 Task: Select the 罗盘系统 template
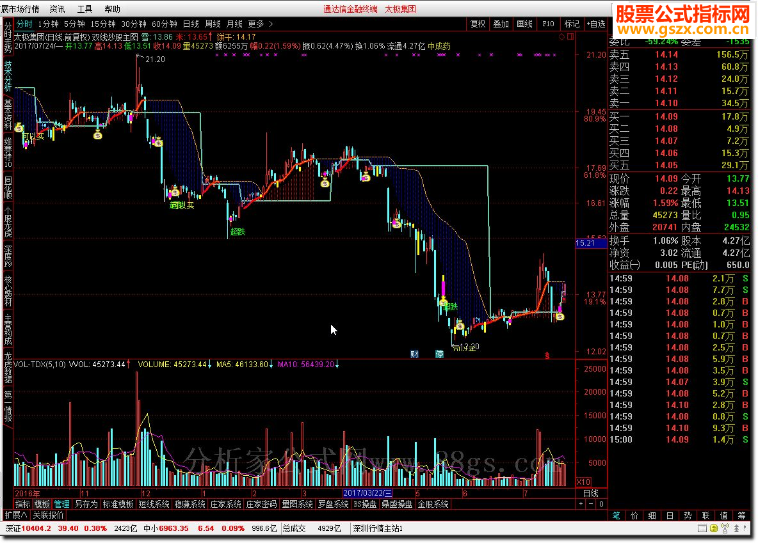coord(333,504)
